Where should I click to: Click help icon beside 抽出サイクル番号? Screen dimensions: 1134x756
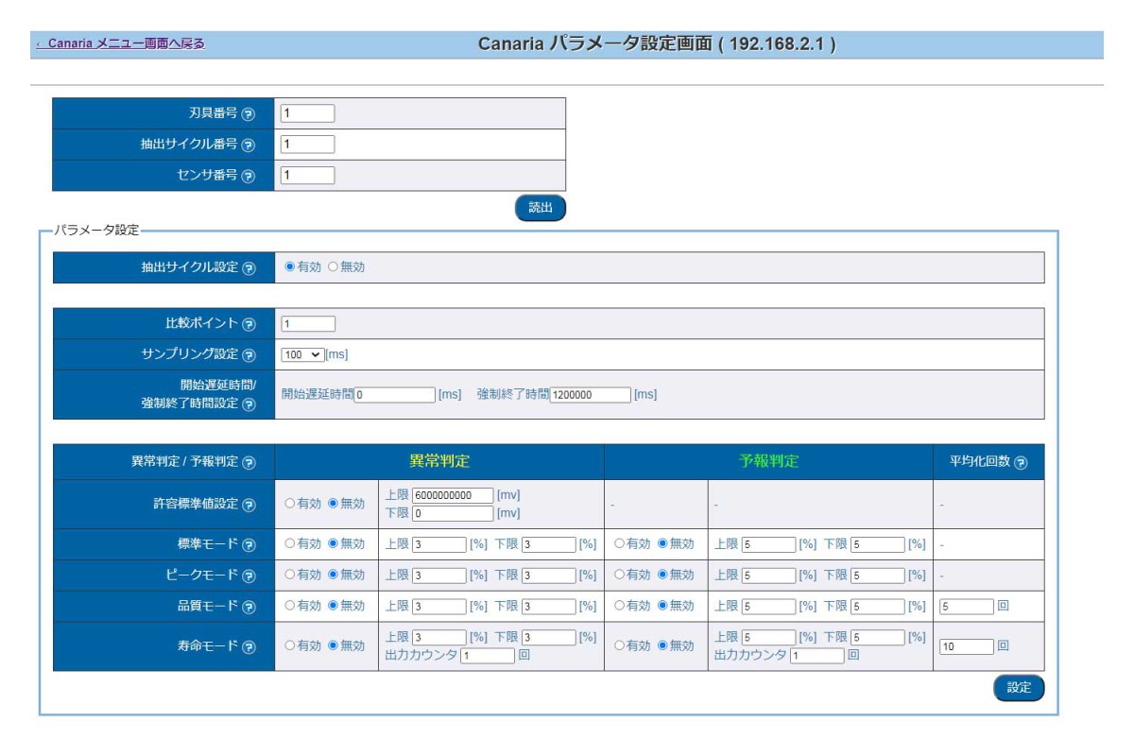[249, 146]
